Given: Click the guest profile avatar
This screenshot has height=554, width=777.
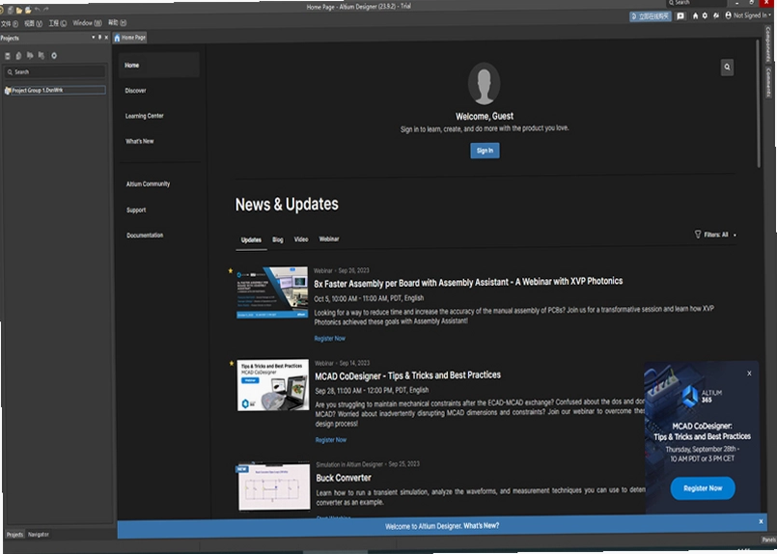Looking at the screenshot, I should [x=485, y=83].
